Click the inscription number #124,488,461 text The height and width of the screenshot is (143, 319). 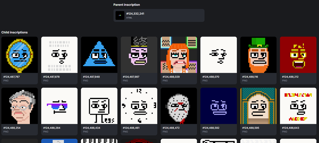[x=131, y=128]
